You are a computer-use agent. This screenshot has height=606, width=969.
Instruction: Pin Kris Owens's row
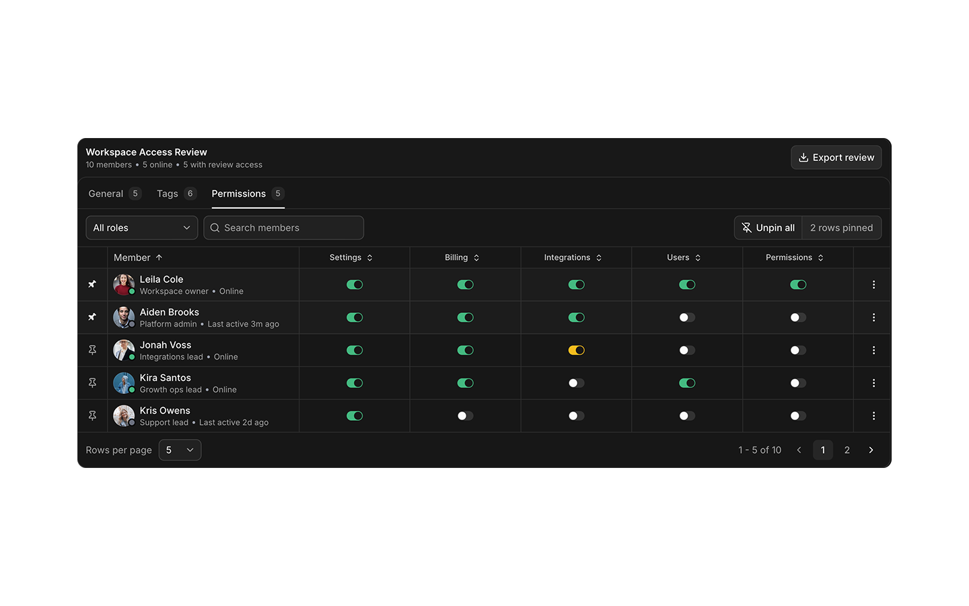(x=92, y=416)
